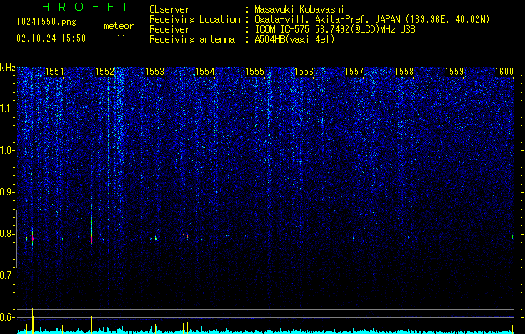Click the 0.9 kHz axis label
The image size is (525, 334).
pos(8,192)
